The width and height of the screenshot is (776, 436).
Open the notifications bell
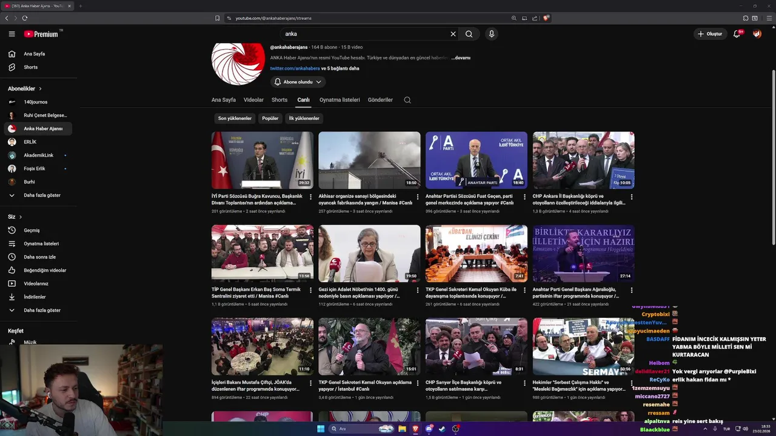coord(737,34)
